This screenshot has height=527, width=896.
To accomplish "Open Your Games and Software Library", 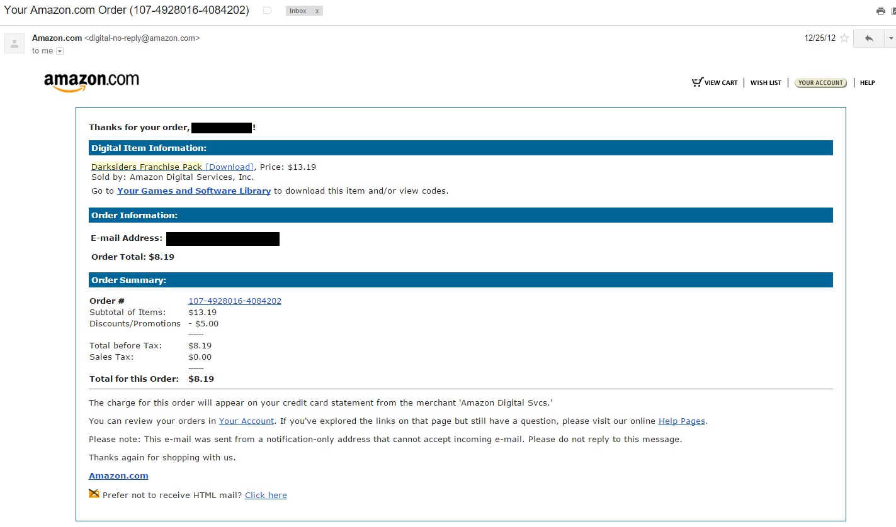I will click(194, 191).
